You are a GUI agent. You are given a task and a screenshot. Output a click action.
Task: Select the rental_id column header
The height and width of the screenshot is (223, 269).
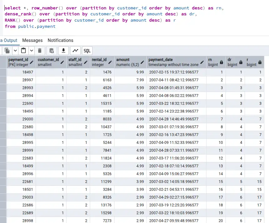pyautogui.click(x=102, y=62)
